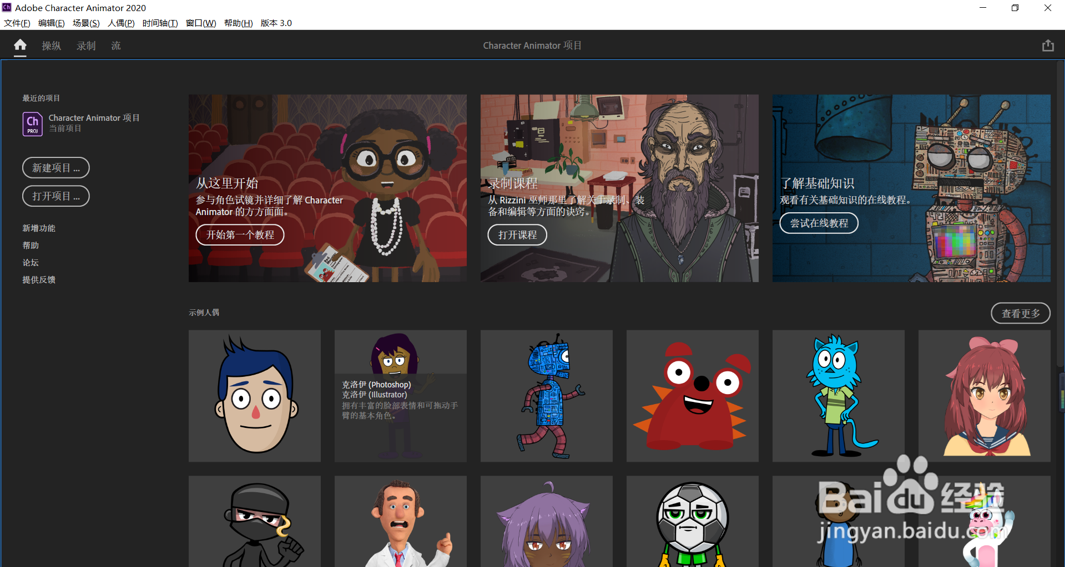Open the 人偶(P) menu
Screen dimensions: 1065x567
coord(121,23)
